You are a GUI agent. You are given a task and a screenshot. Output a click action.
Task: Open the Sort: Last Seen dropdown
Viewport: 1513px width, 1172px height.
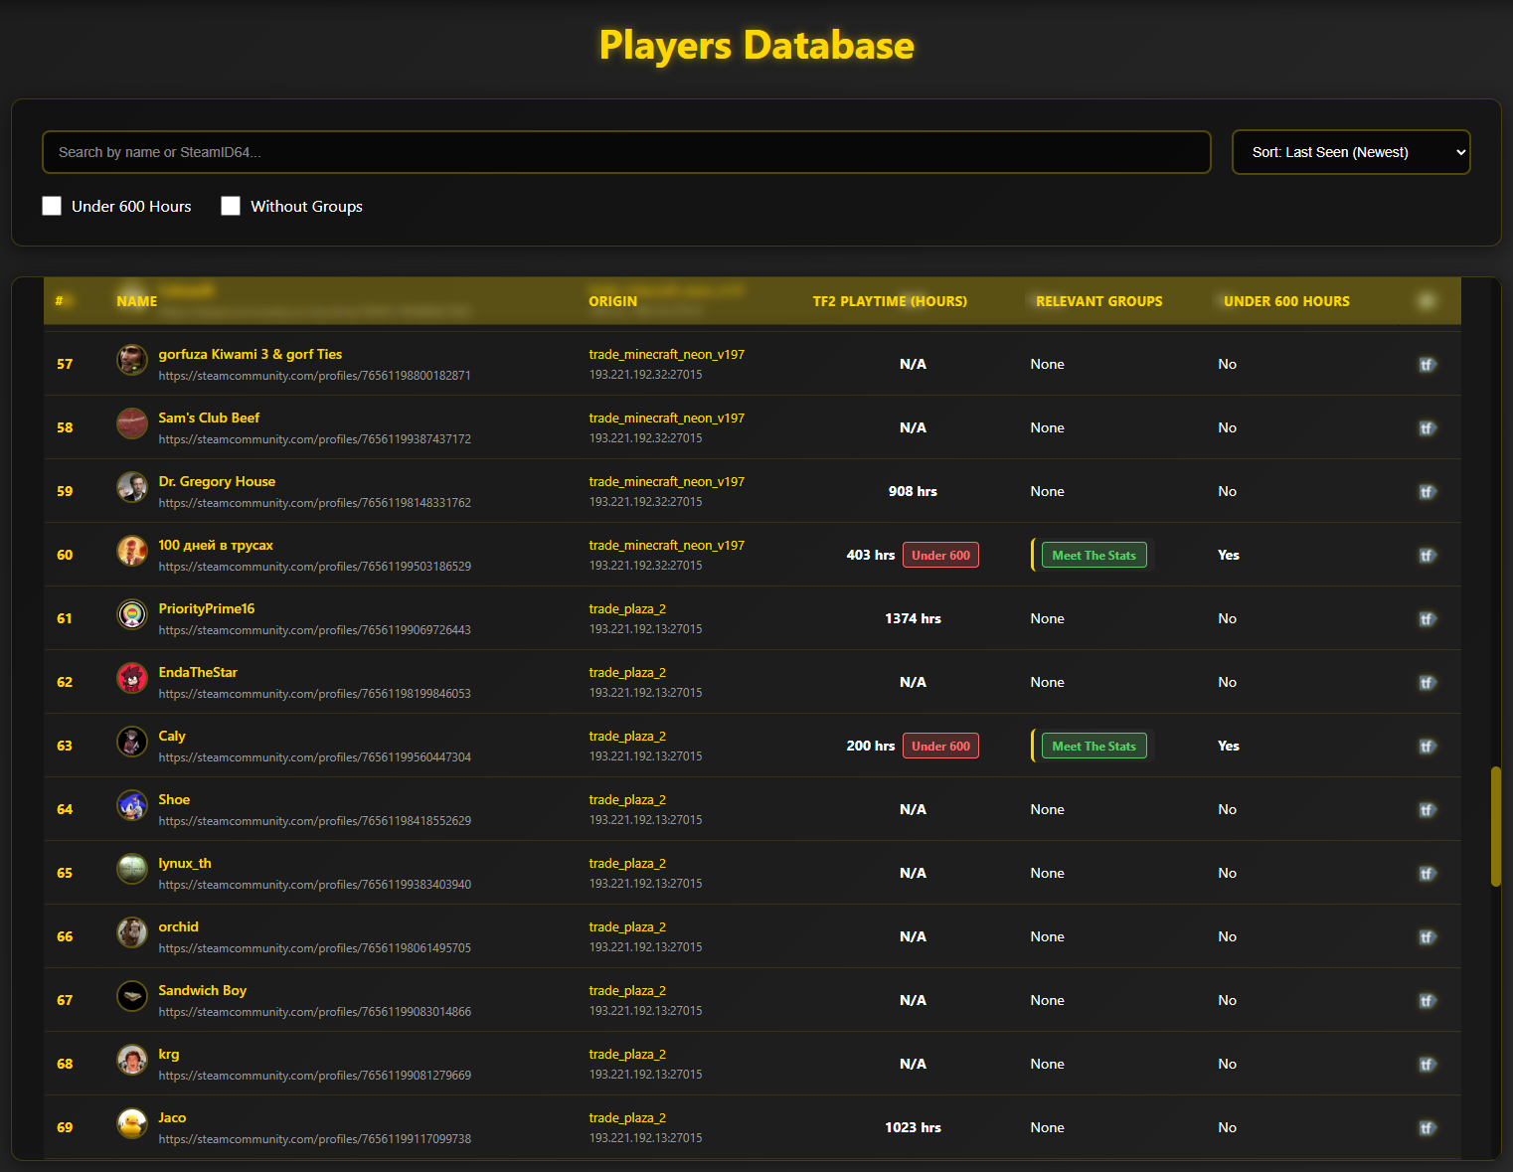point(1350,152)
